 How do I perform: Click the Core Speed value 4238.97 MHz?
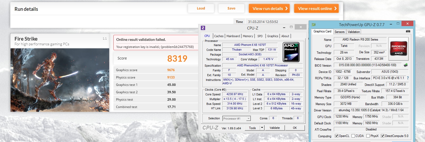tap(235, 94)
